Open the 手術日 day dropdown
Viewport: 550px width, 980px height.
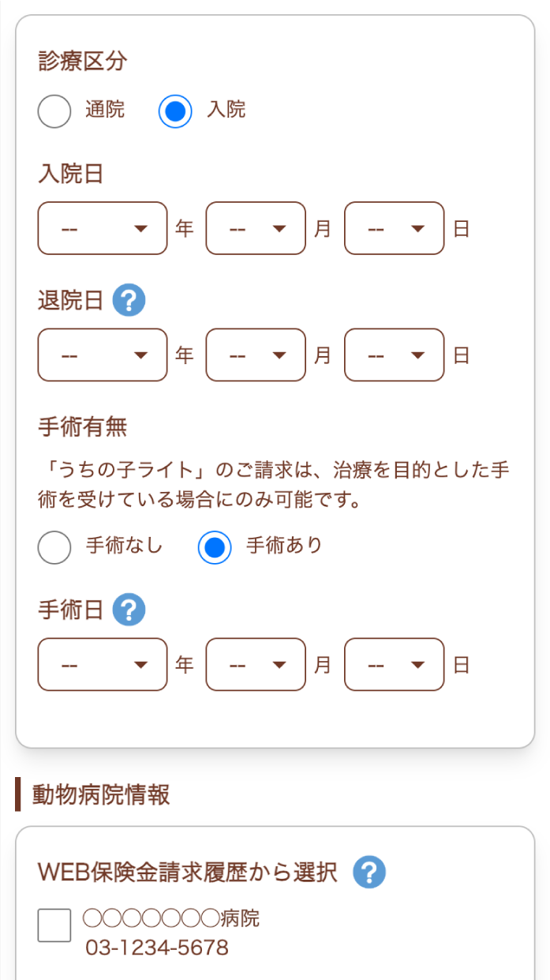pyautogui.click(x=394, y=664)
